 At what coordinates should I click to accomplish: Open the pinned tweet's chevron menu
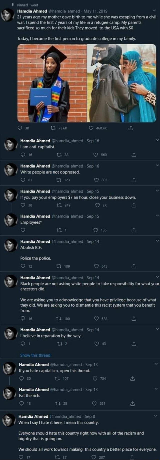(x=154, y=11)
